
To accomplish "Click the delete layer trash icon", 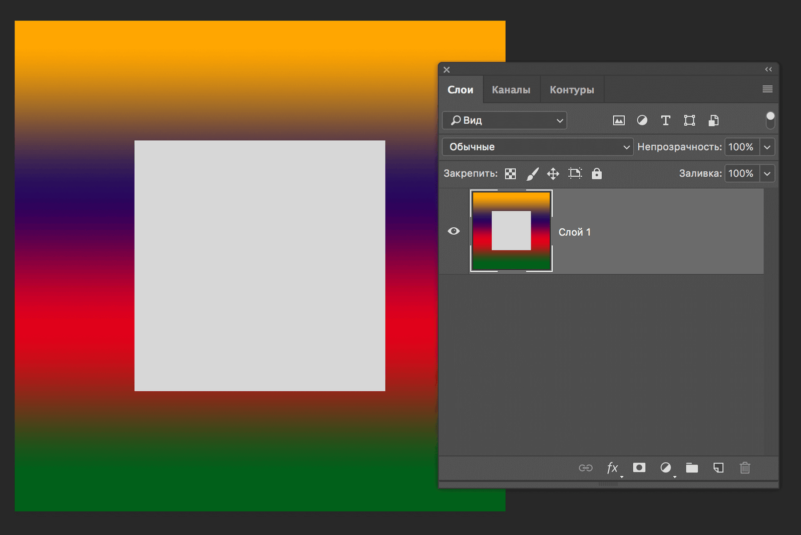I will pos(744,468).
